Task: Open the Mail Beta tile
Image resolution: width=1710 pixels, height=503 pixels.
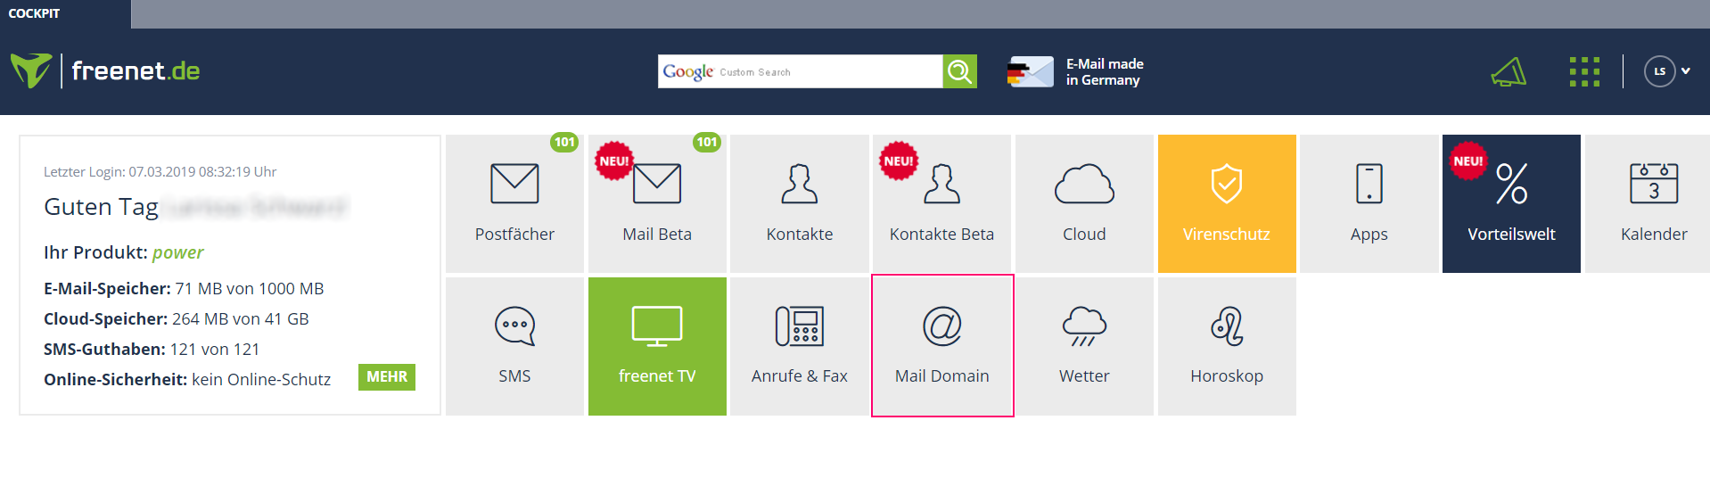Action: pos(657,203)
